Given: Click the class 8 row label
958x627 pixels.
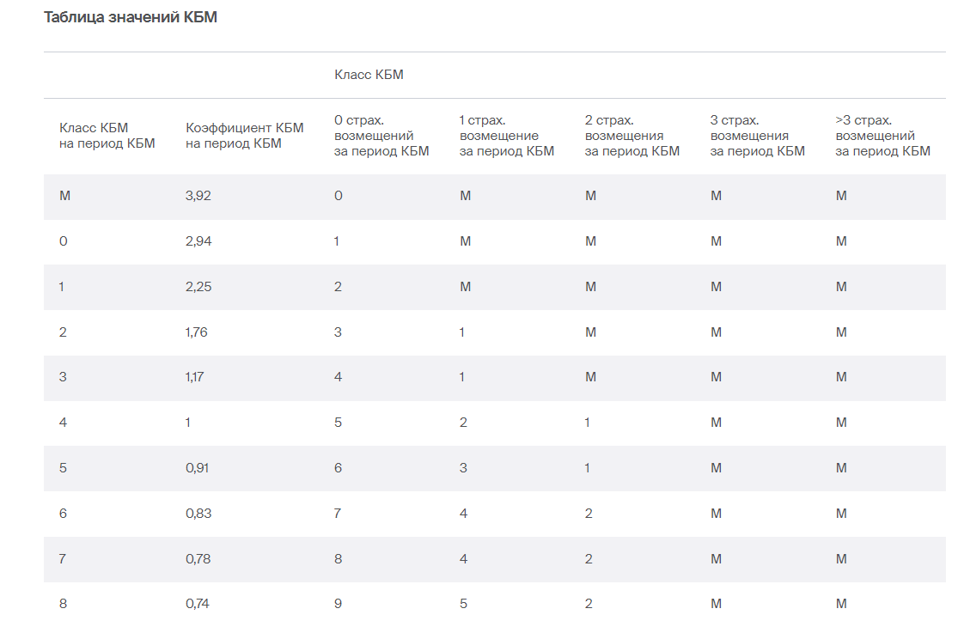Looking at the screenshot, I should click(63, 604).
